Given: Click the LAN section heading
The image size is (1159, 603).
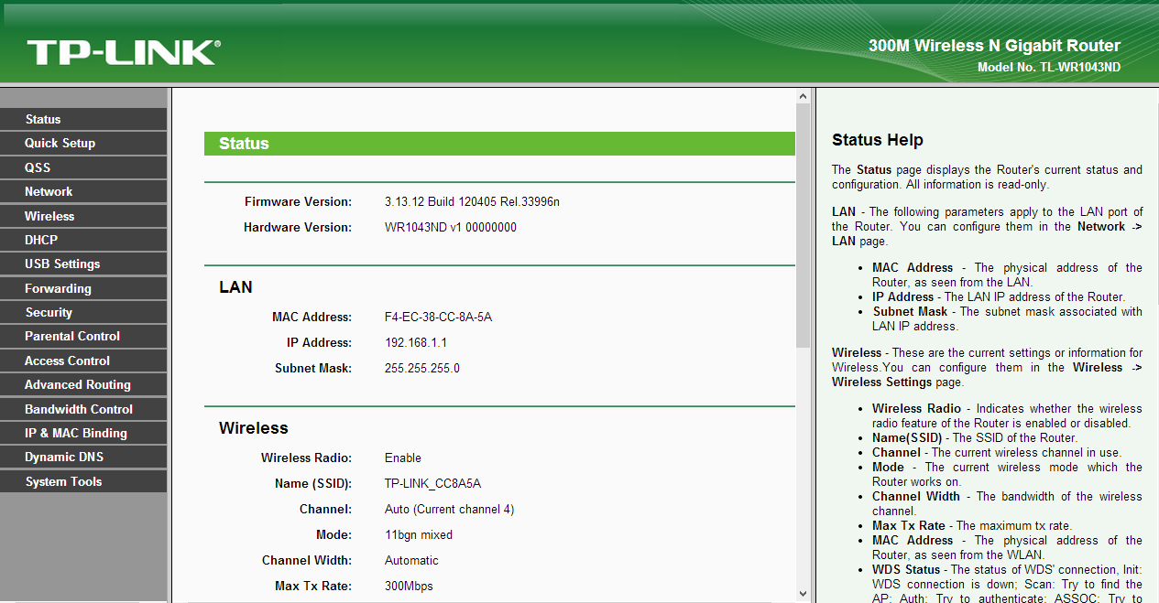Looking at the screenshot, I should coord(235,287).
